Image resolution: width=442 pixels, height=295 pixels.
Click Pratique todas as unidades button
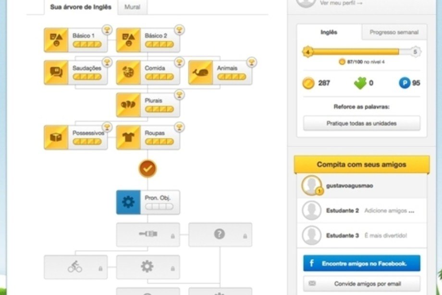click(362, 123)
